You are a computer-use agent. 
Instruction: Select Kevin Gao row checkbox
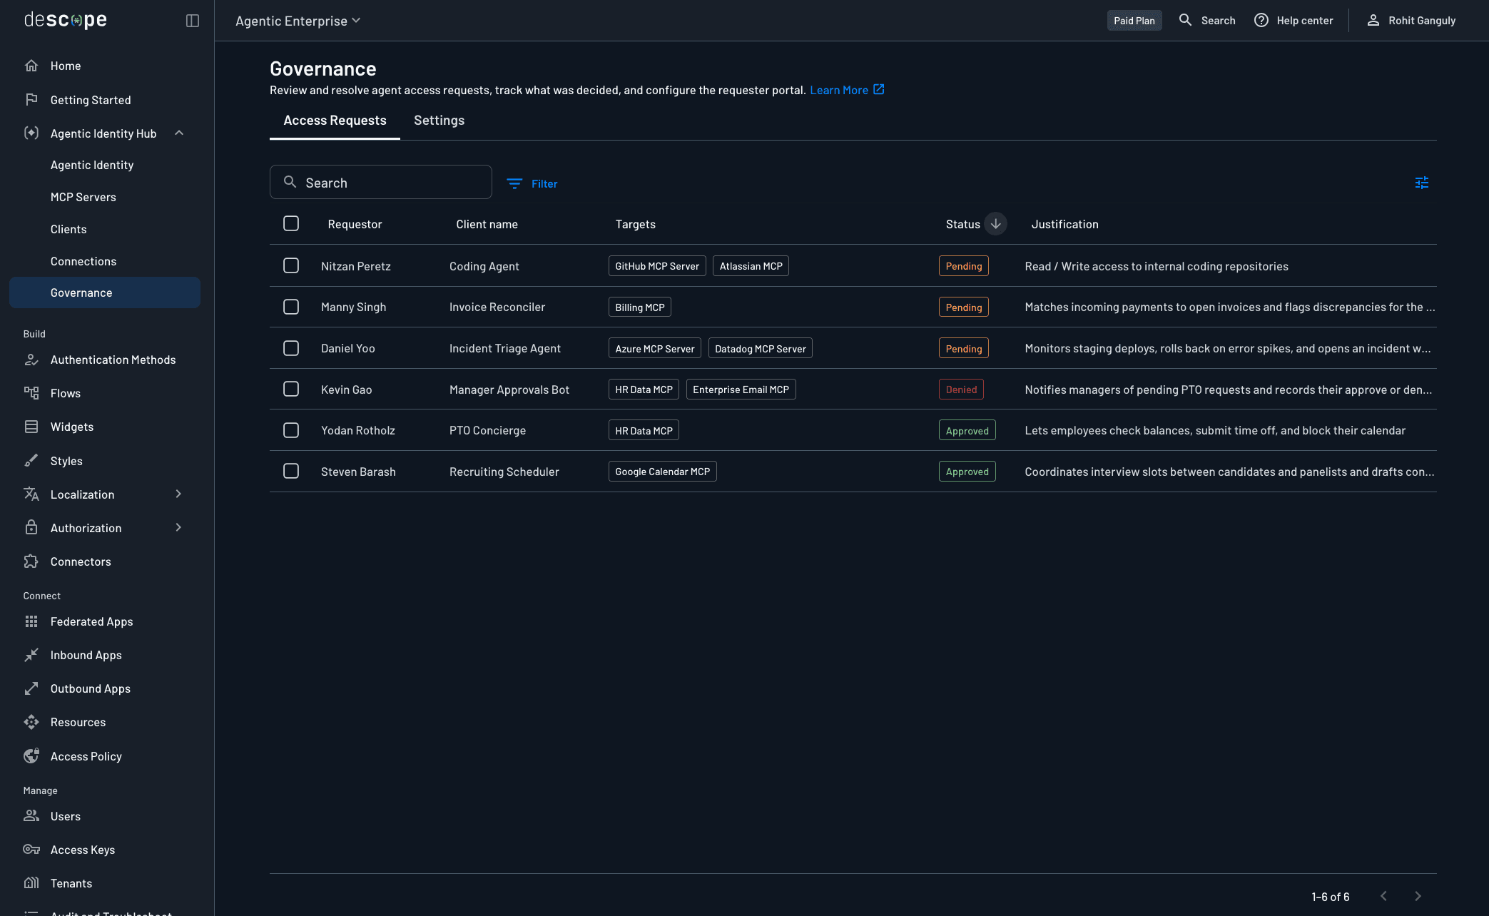click(x=291, y=389)
